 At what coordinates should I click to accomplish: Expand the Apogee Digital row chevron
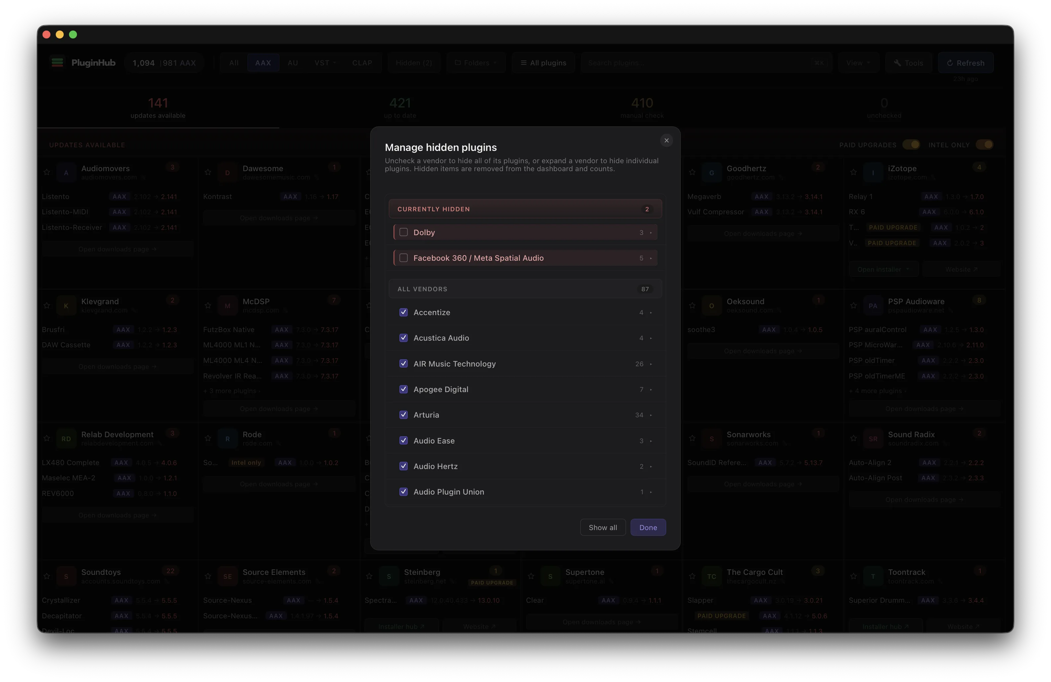[651, 389]
